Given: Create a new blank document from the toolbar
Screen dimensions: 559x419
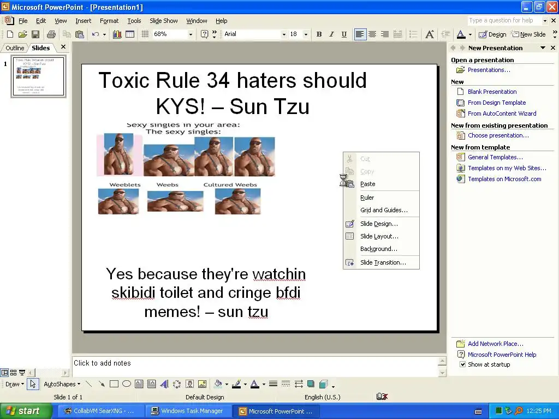Looking at the screenshot, I should (x=10, y=34).
